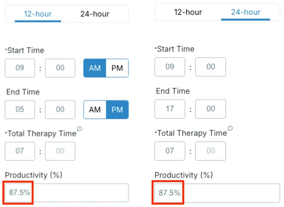Select the End Time hour field showing 05
Image resolution: width=284 pixels, height=207 pixels.
pyautogui.click(x=20, y=110)
